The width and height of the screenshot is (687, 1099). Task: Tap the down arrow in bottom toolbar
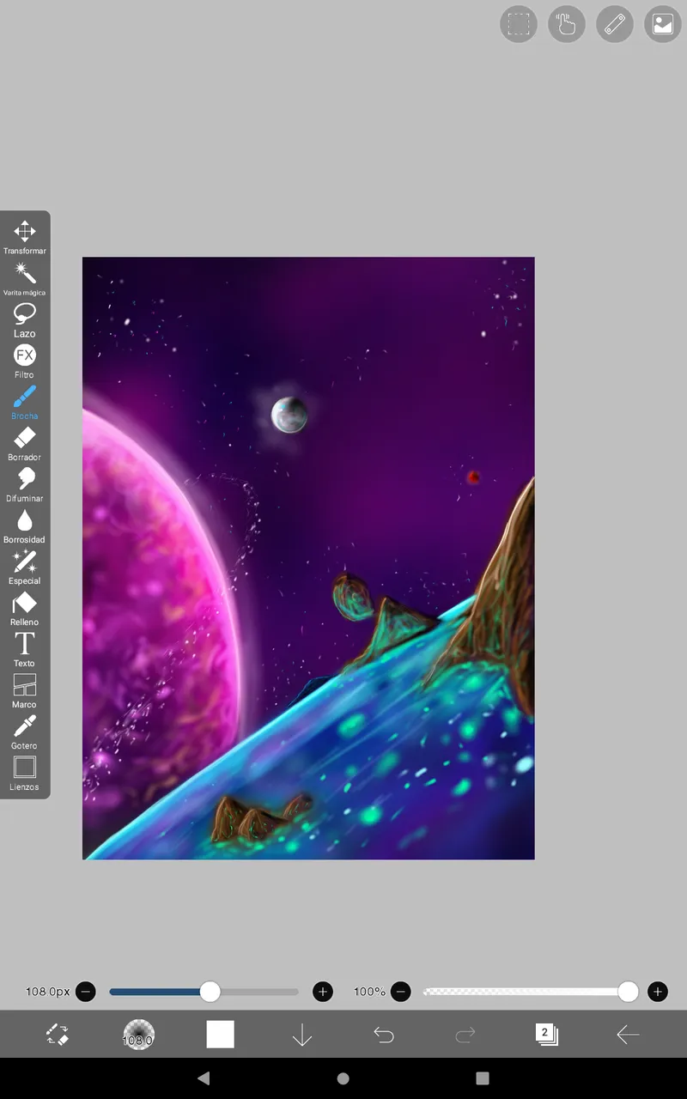301,1035
